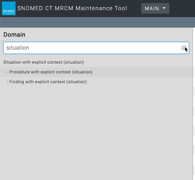Click the word 'situation' typed in search box

pos(18,48)
